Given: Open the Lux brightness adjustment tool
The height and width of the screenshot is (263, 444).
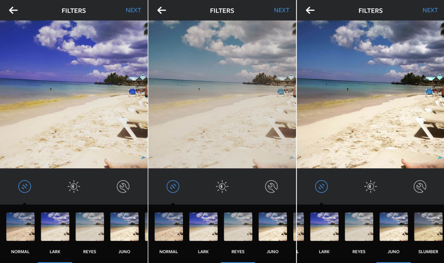Looking at the screenshot, I should click(74, 187).
